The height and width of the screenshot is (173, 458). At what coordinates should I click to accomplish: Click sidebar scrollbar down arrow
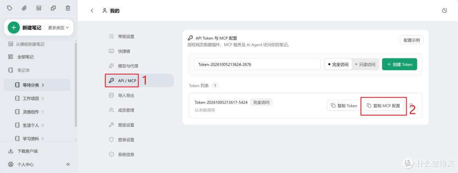coord(76,140)
